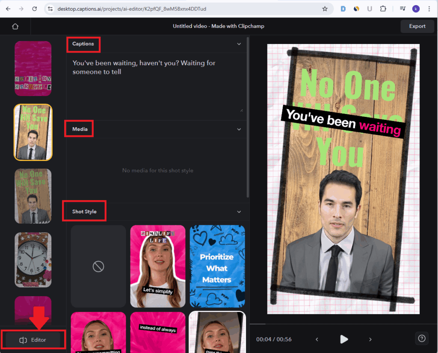Open site information icon in address bar
438x353 pixels.
pos(50,9)
